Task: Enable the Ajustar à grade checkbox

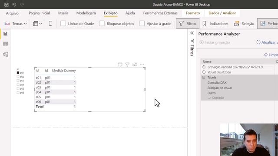Action: (142, 23)
